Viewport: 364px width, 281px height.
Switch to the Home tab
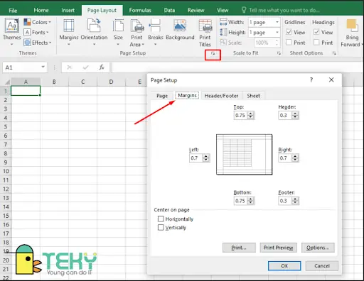point(41,10)
